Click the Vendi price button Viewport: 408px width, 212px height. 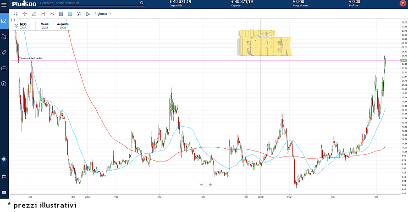[44, 25]
